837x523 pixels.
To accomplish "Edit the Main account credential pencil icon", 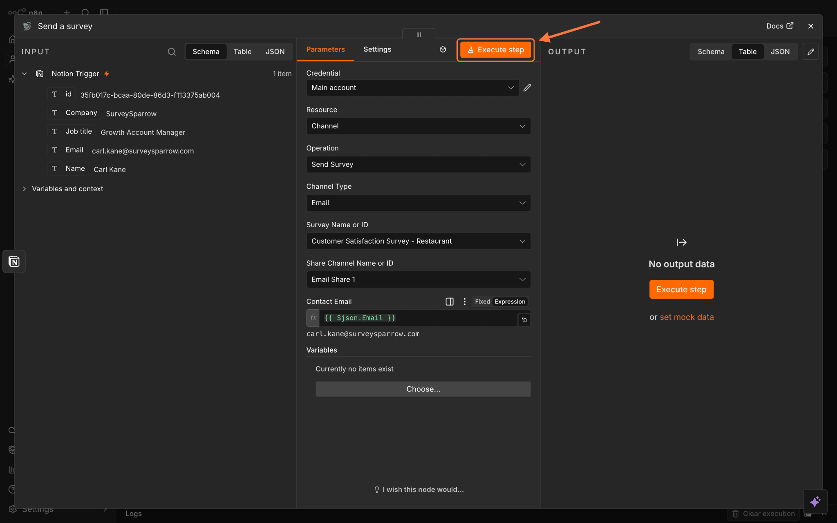I will 527,88.
